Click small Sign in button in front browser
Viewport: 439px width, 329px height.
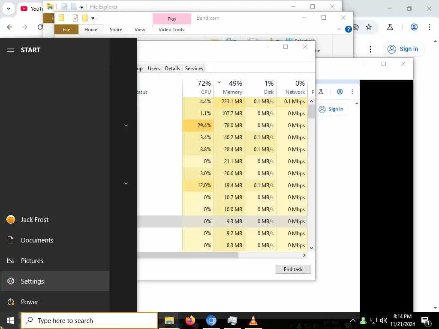[x=331, y=109]
